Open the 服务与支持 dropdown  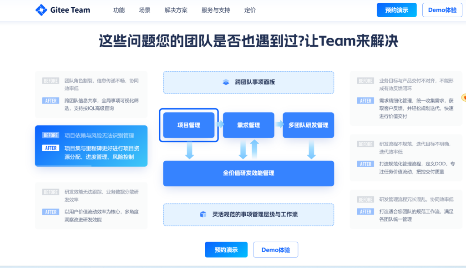pos(215,10)
